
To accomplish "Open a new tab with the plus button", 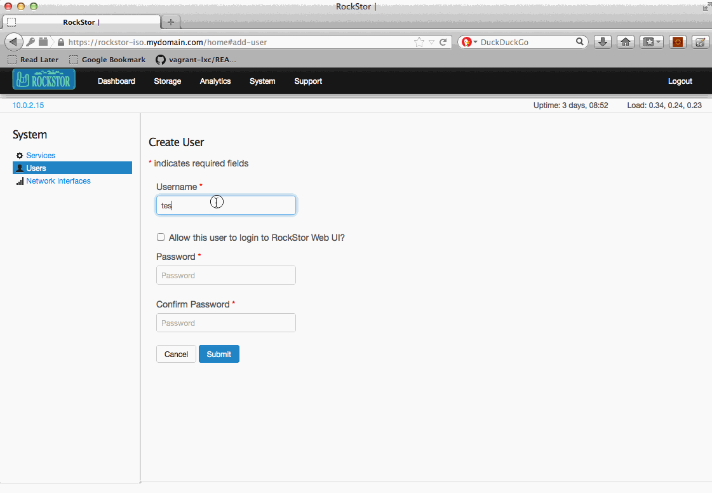I will pos(171,22).
